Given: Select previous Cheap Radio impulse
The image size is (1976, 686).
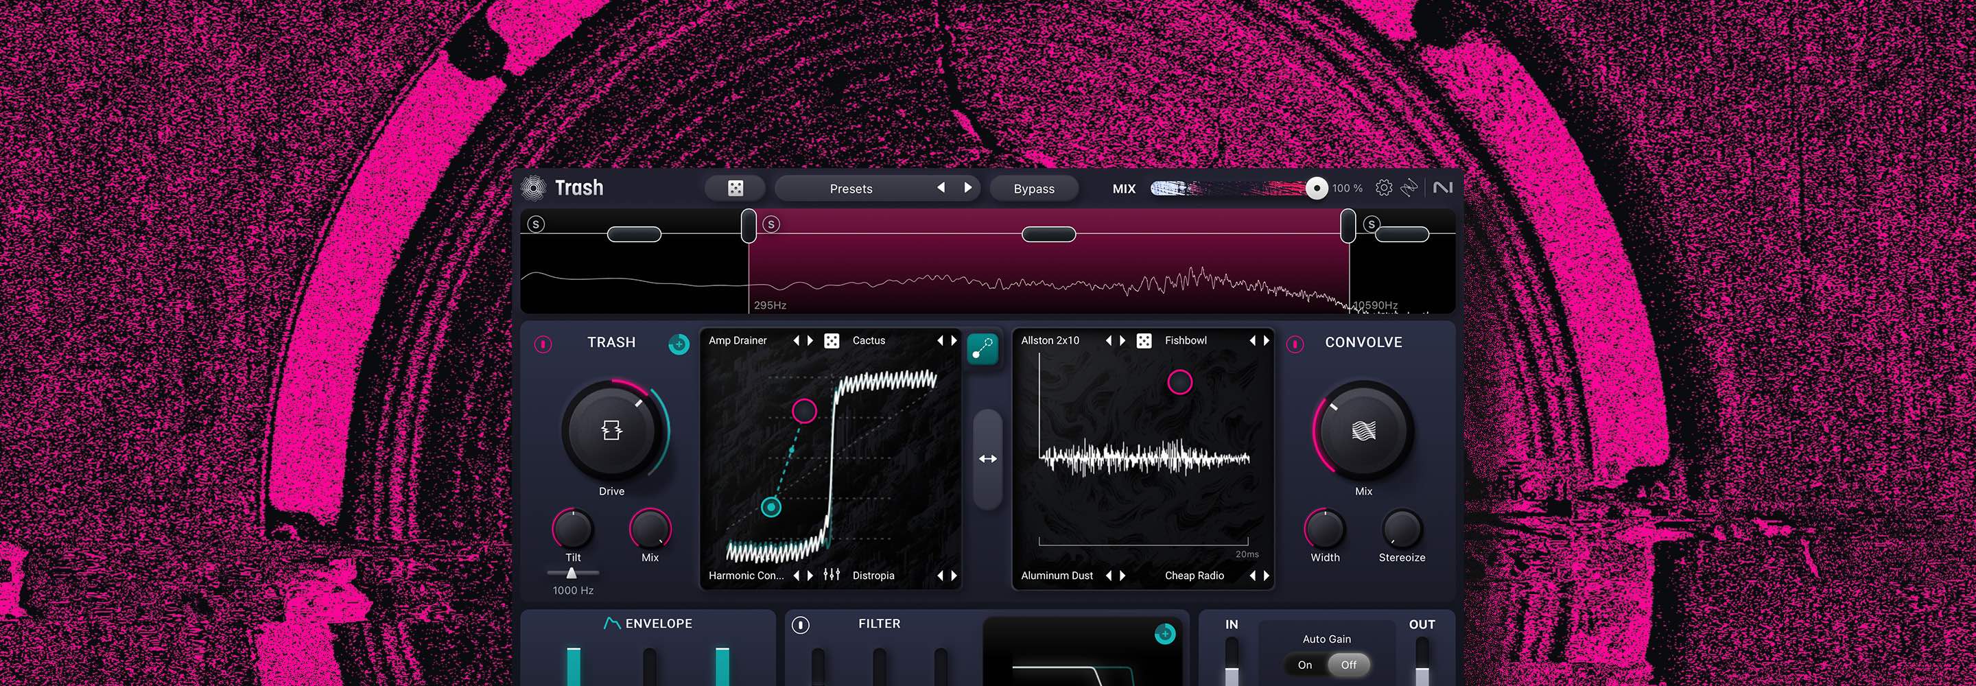Looking at the screenshot, I should (1253, 575).
